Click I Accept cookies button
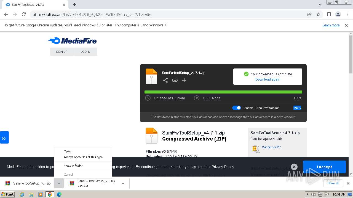Viewport: 353px width, 198px height. pos(324,167)
